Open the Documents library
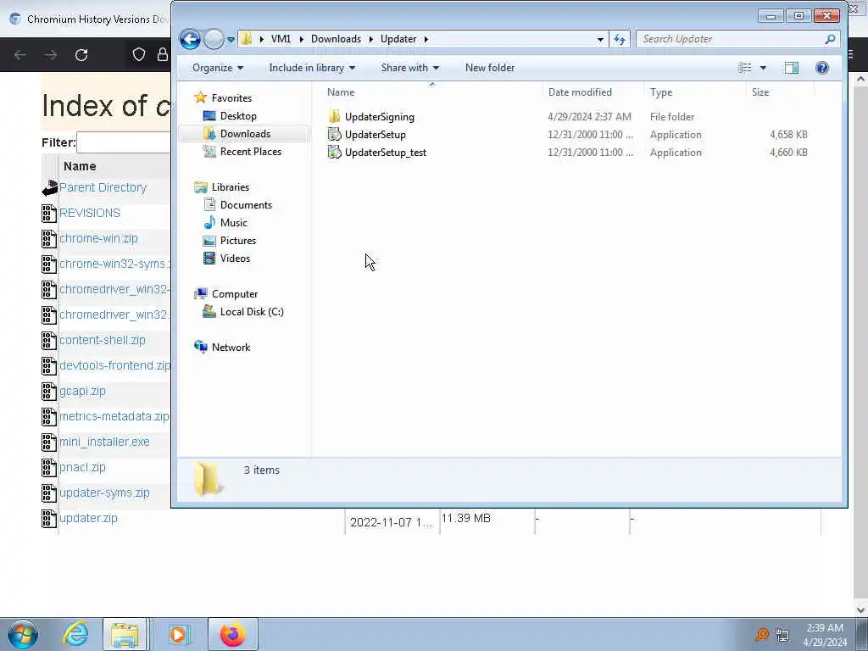 tap(246, 205)
